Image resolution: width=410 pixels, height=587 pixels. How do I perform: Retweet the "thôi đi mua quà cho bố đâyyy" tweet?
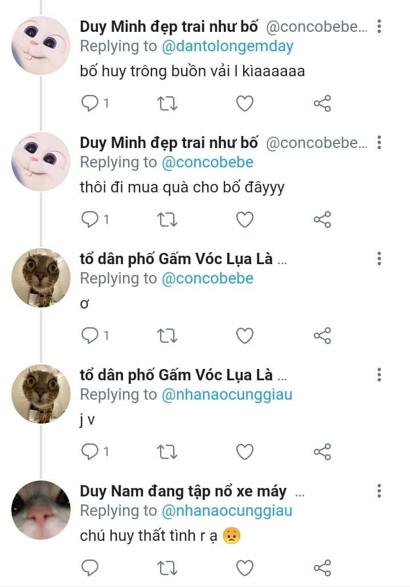[x=167, y=219]
